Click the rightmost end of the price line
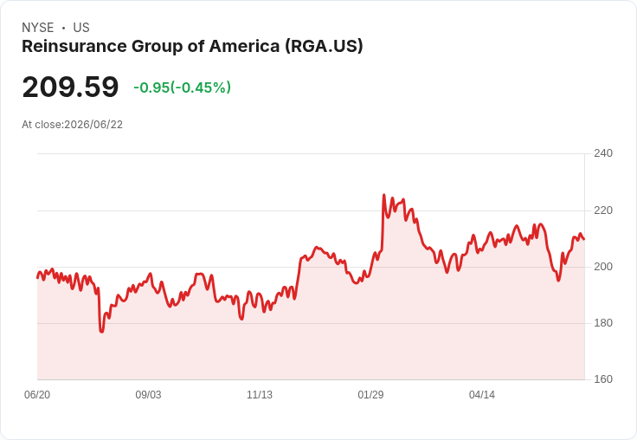The width and height of the screenshot is (637, 440). click(584, 239)
